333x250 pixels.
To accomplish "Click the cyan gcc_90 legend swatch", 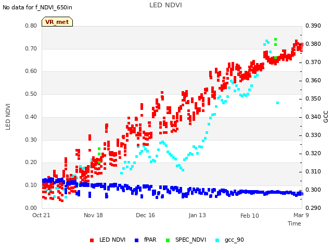I will [x=217, y=240].
